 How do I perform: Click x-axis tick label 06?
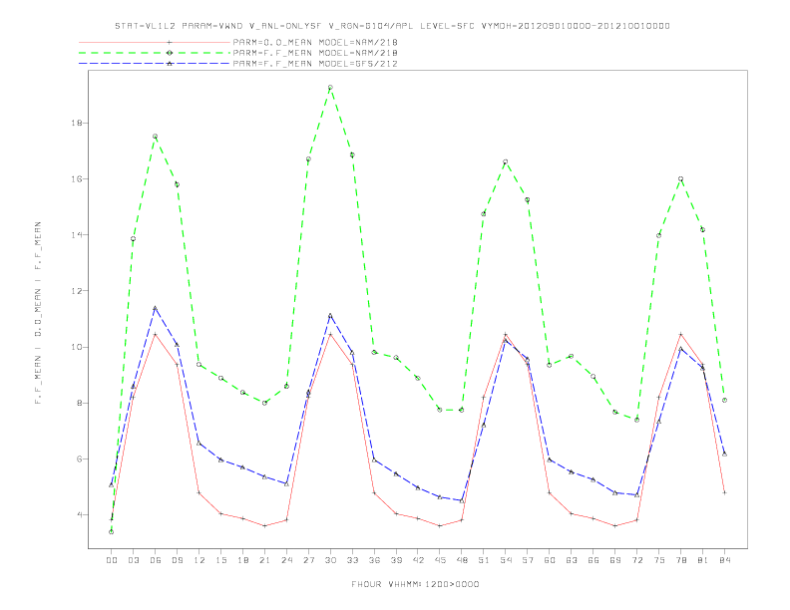(x=156, y=560)
